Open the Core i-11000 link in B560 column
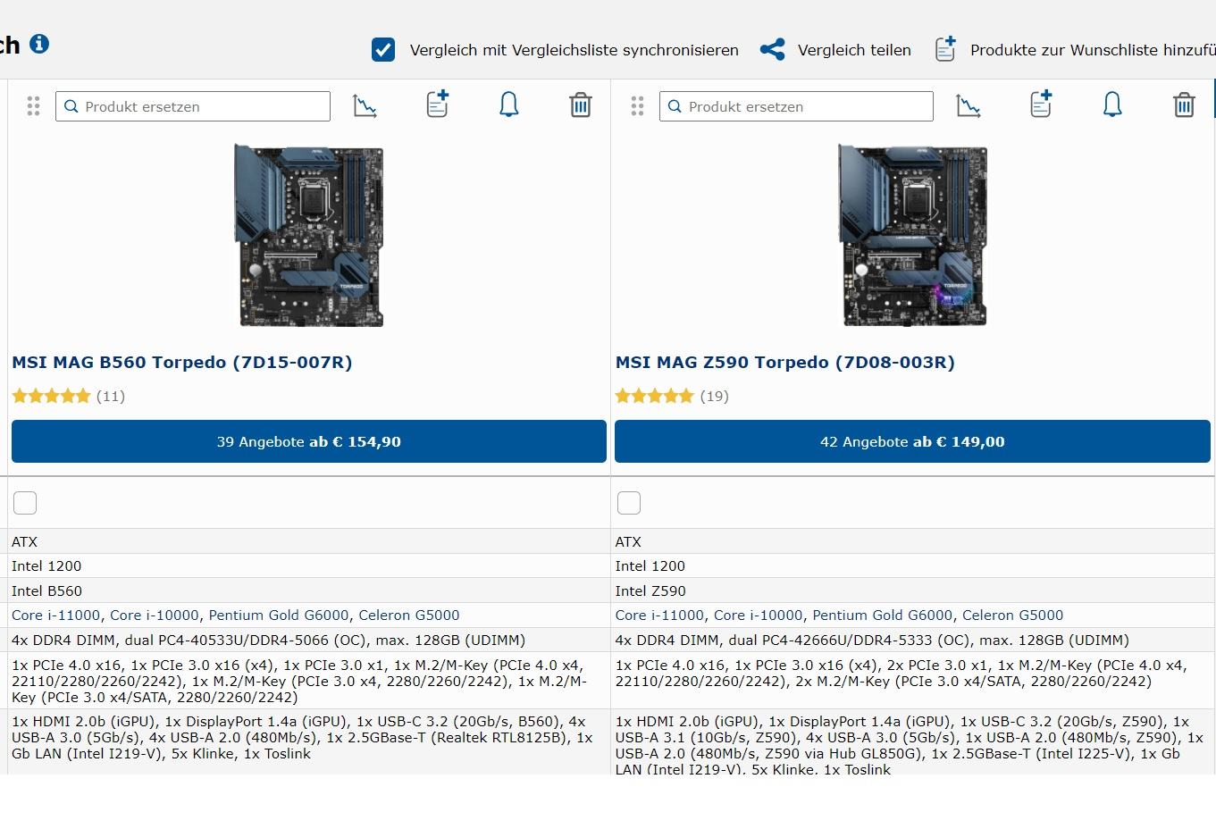Image resolution: width=1216 pixels, height=829 pixels. click(x=56, y=615)
